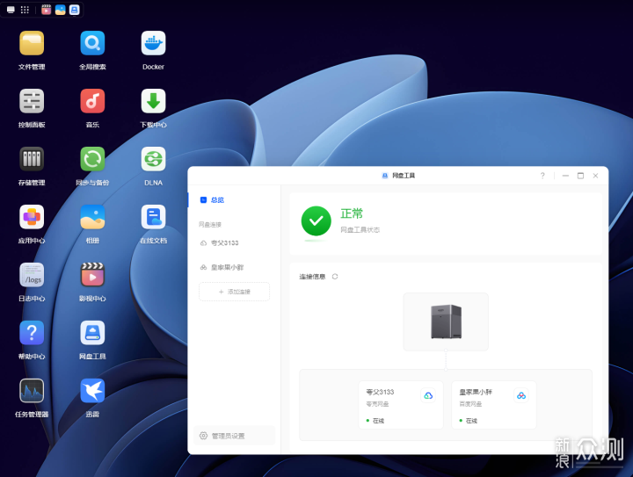Switch to 相册 in the top taskbar
Image resolution: width=633 pixels, height=477 pixels.
point(61,10)
